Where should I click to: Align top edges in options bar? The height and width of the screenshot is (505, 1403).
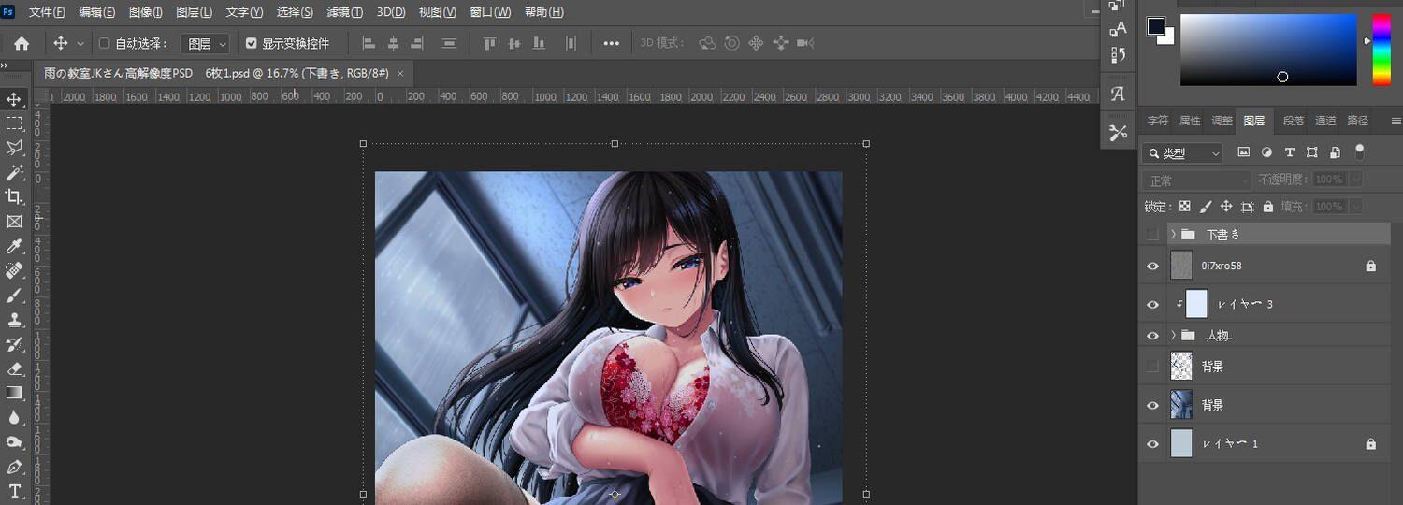point(489,43)
